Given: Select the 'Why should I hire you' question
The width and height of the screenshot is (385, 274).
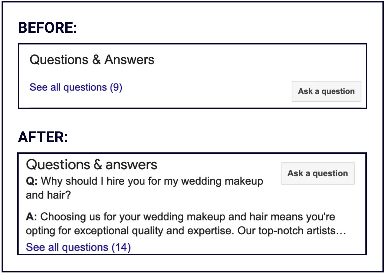Looking at the screenshot, I should click(x=144, y=181).
